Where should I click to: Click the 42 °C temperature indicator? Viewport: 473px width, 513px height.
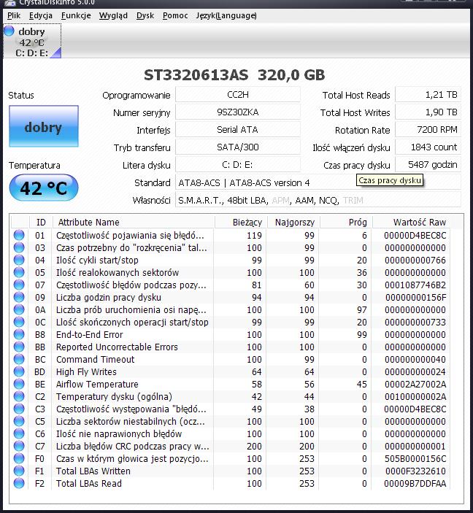pyautogui.click(x=44, y=188)
